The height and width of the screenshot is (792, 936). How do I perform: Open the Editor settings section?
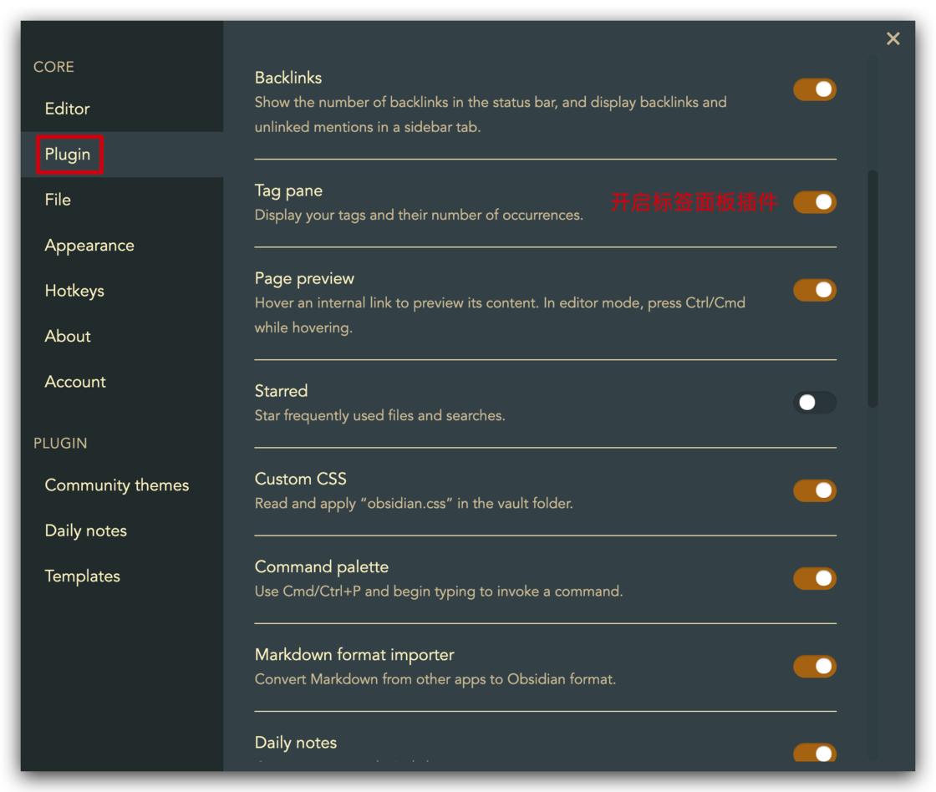coord(122,109)
